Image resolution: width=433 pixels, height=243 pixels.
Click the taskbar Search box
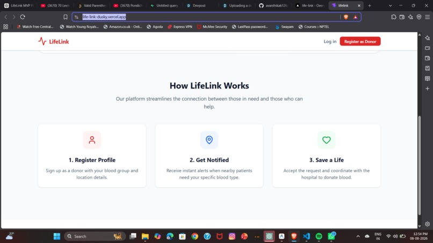(x=95, y=237)
